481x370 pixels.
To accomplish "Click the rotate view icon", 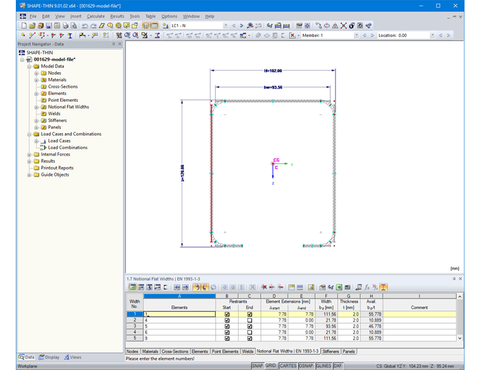I will 327,26.
